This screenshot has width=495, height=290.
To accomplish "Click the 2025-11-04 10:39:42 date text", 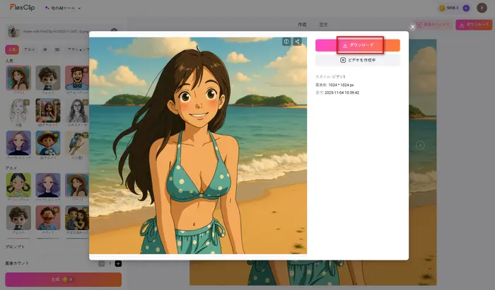I will click(342, 92).
